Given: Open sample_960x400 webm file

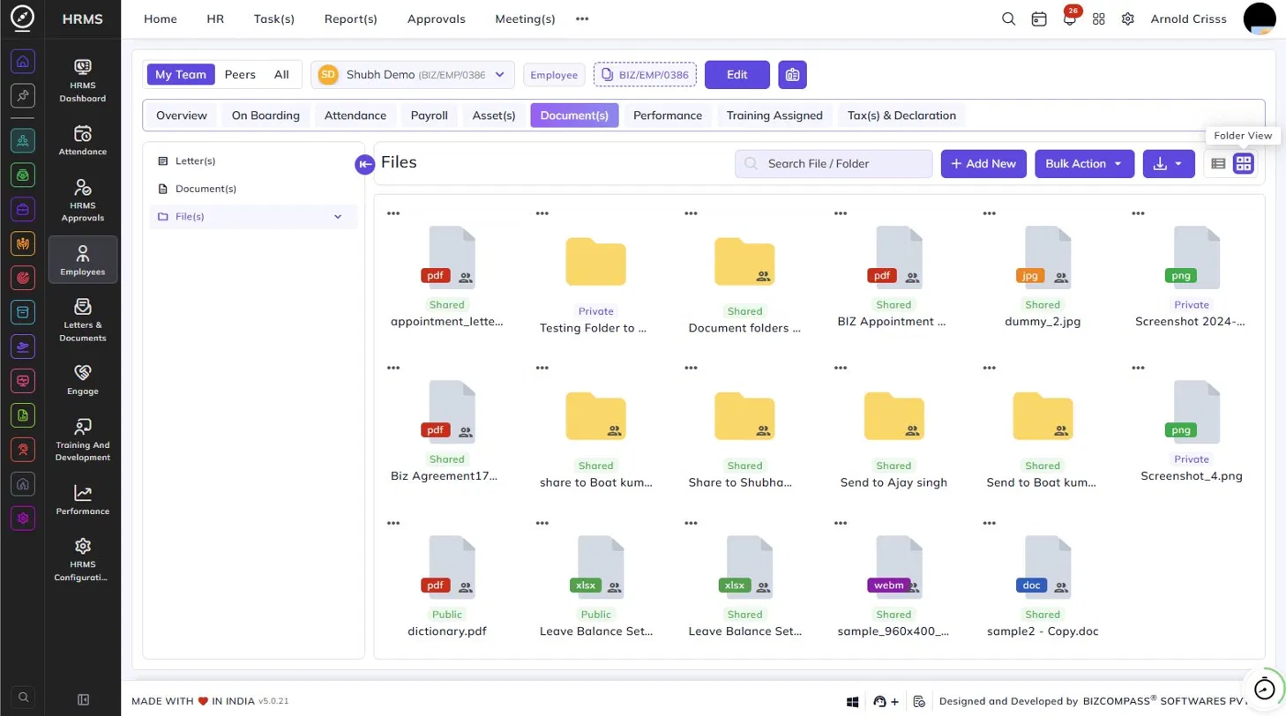Looking at the screenshot, I should (893, 567).
